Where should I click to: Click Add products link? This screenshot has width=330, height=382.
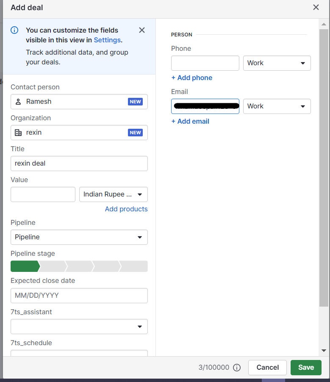point(126,209)
